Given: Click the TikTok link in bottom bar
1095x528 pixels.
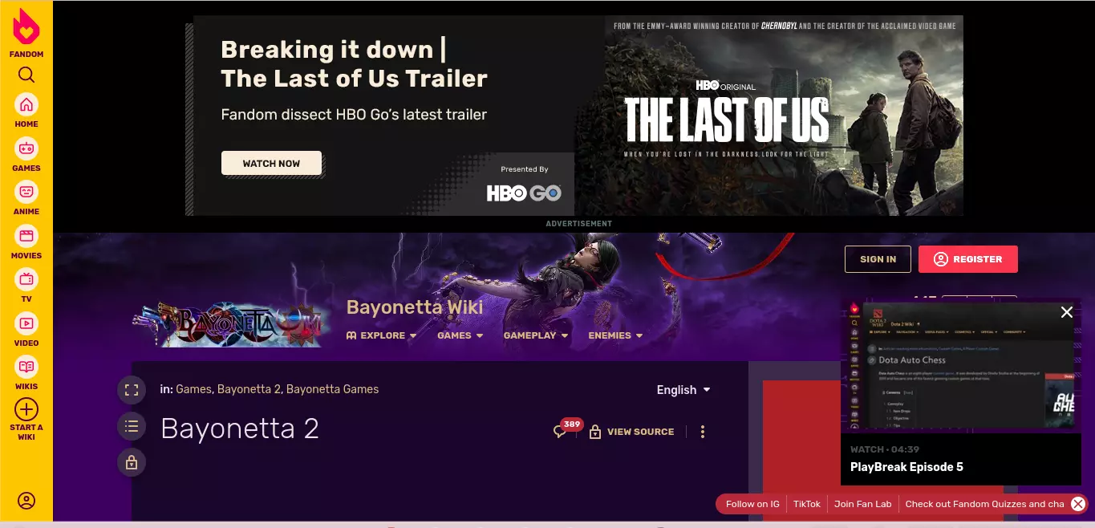Looking at the screenshot, I should 807,504.
